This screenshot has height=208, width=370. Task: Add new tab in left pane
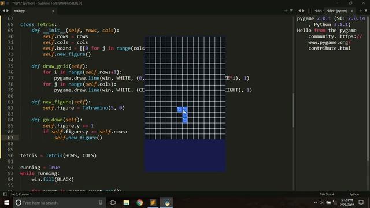[286, 10]
